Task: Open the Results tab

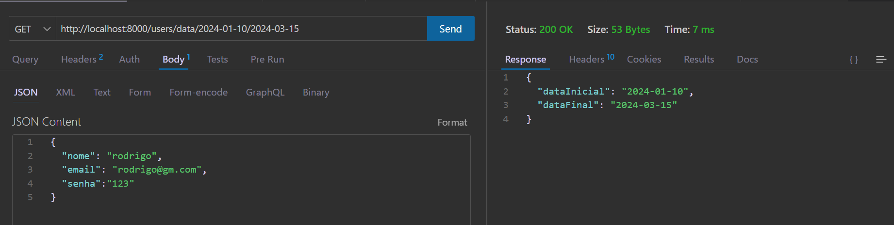Action: point(699,59)
